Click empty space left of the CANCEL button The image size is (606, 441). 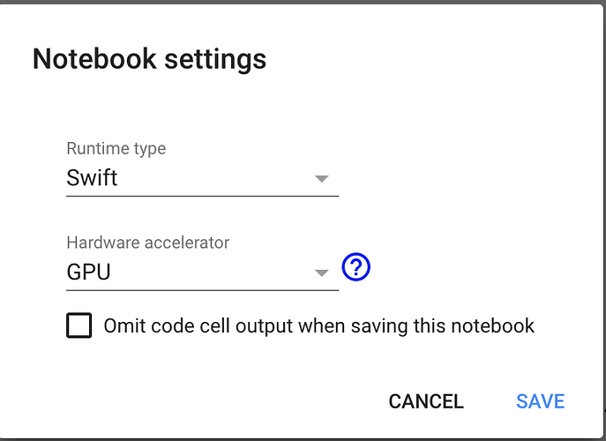221,401
